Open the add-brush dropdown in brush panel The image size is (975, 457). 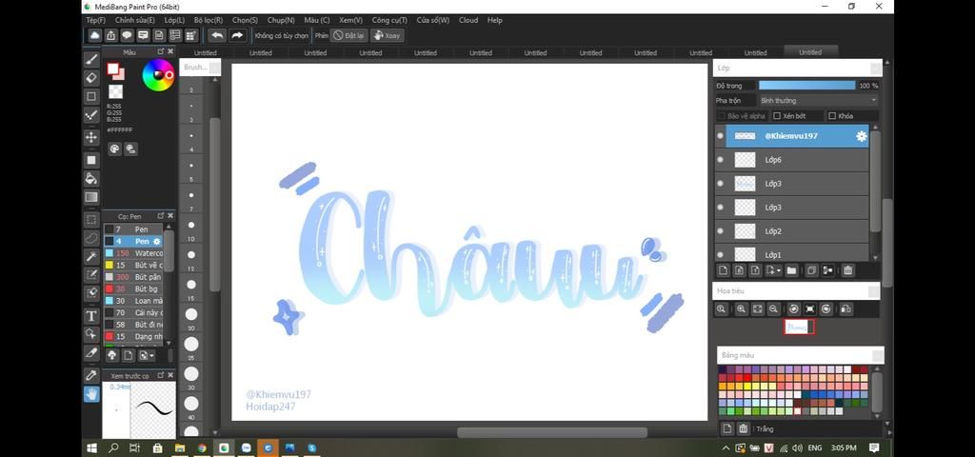tap(147, 356)
